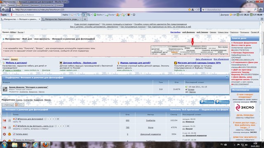
Task: Click the ЭКСМО sponsor logo image
Action: click(245, 108)
